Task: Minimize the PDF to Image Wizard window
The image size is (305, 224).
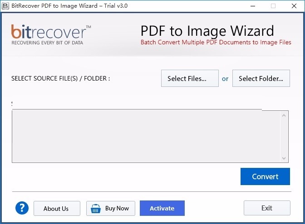Action: pyautogui.click(x=253, y=6)
